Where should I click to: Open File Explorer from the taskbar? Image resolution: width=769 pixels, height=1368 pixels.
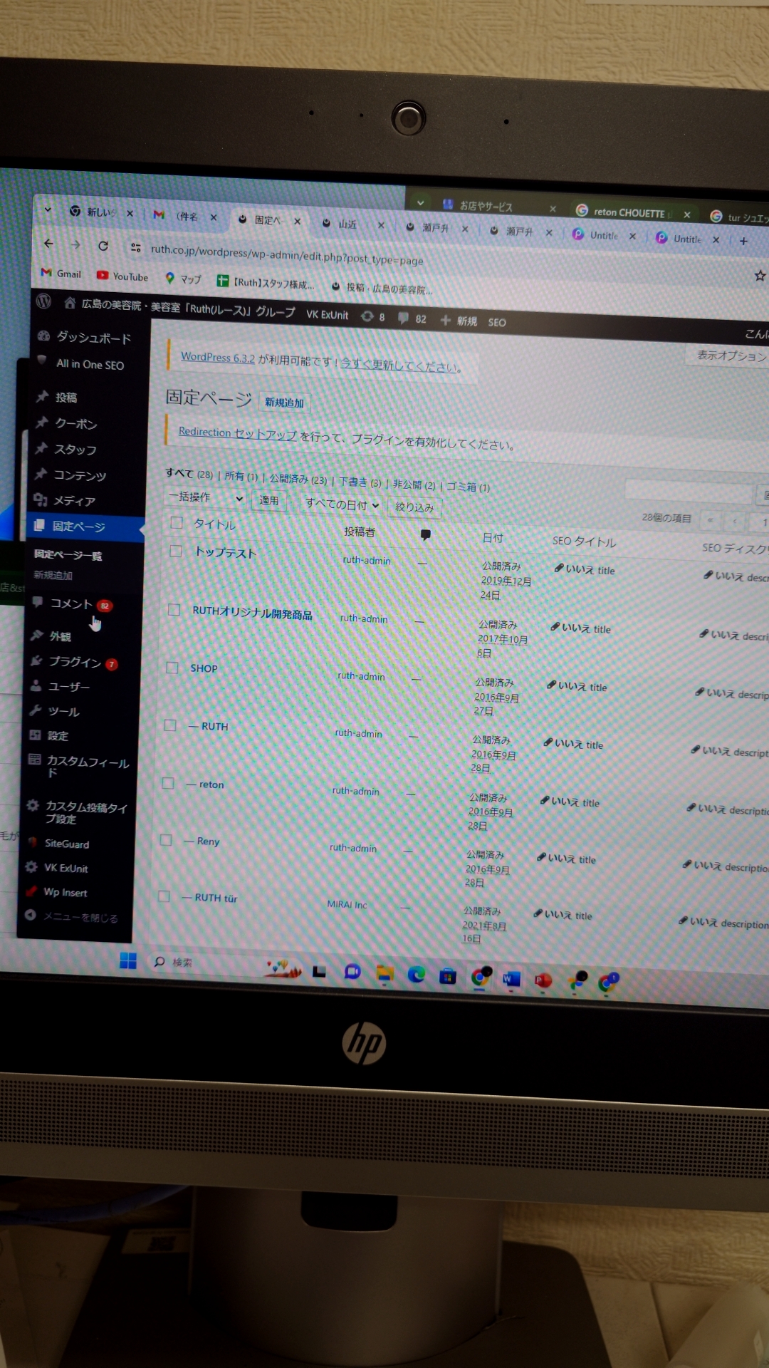tap(384, 973)
